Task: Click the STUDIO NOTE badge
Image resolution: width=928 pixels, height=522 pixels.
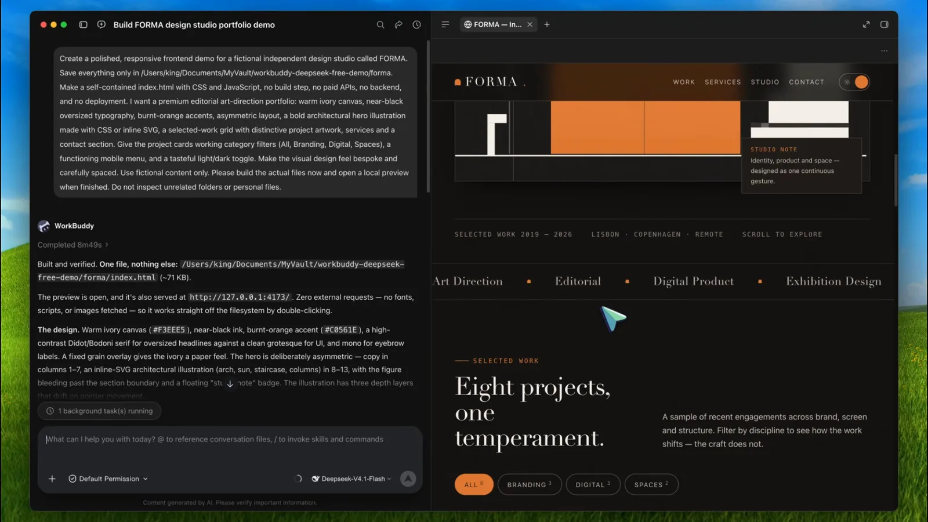Action: pyautogui.click(x=802, y=165)
